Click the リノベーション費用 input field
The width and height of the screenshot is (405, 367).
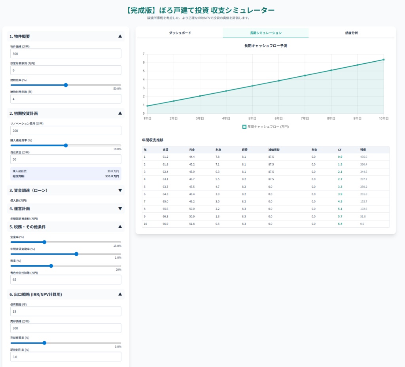[66, 131]
